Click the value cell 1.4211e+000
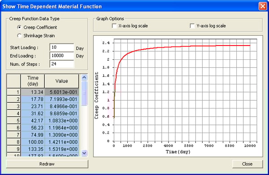Image resolution: width=269 pixels, height=175 pixels. [62, 142]
